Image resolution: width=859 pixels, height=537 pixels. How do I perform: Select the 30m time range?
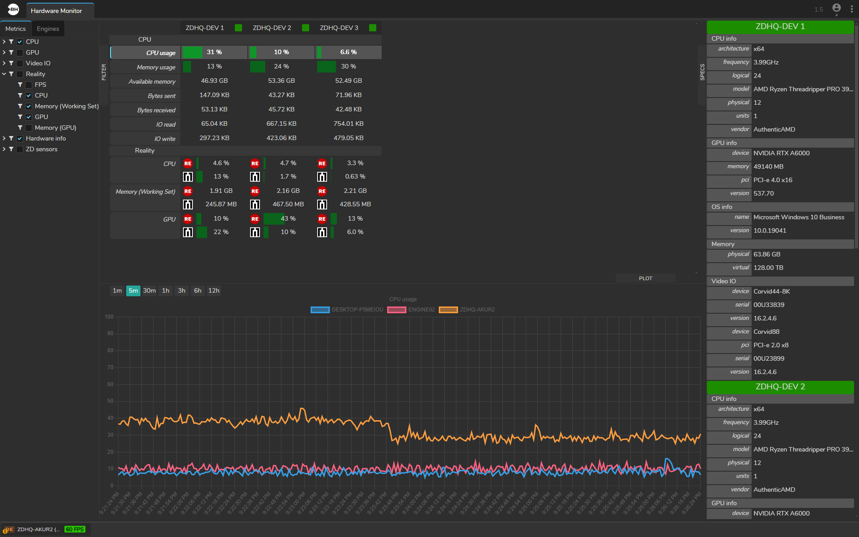(149, 290)
